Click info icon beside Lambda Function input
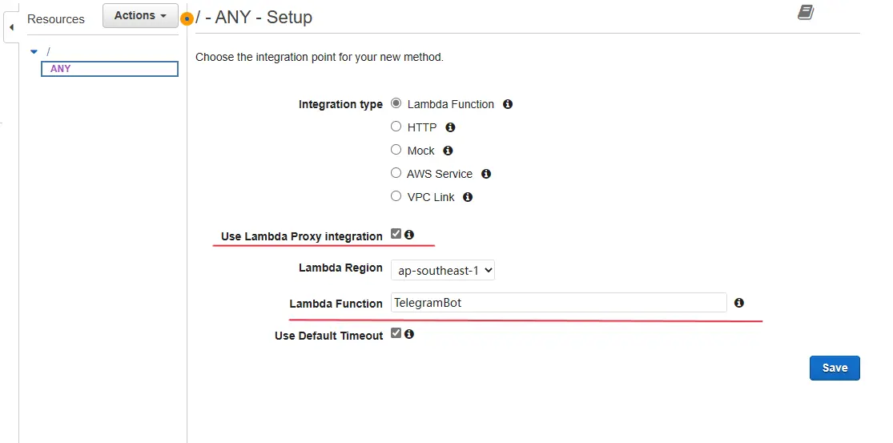This screenshot has height=443, width=893. tap(739, 303)
